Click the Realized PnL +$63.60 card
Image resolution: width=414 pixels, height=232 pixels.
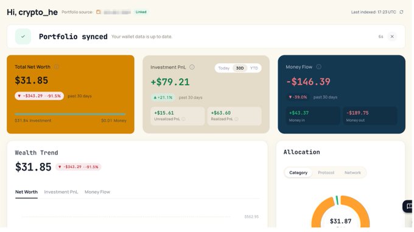tap(234, 116)
